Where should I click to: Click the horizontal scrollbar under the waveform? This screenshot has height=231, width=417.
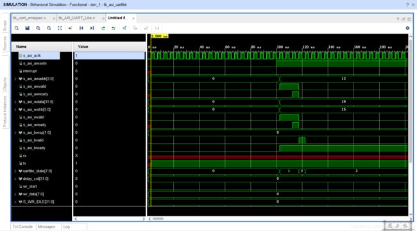coord(158,219)
